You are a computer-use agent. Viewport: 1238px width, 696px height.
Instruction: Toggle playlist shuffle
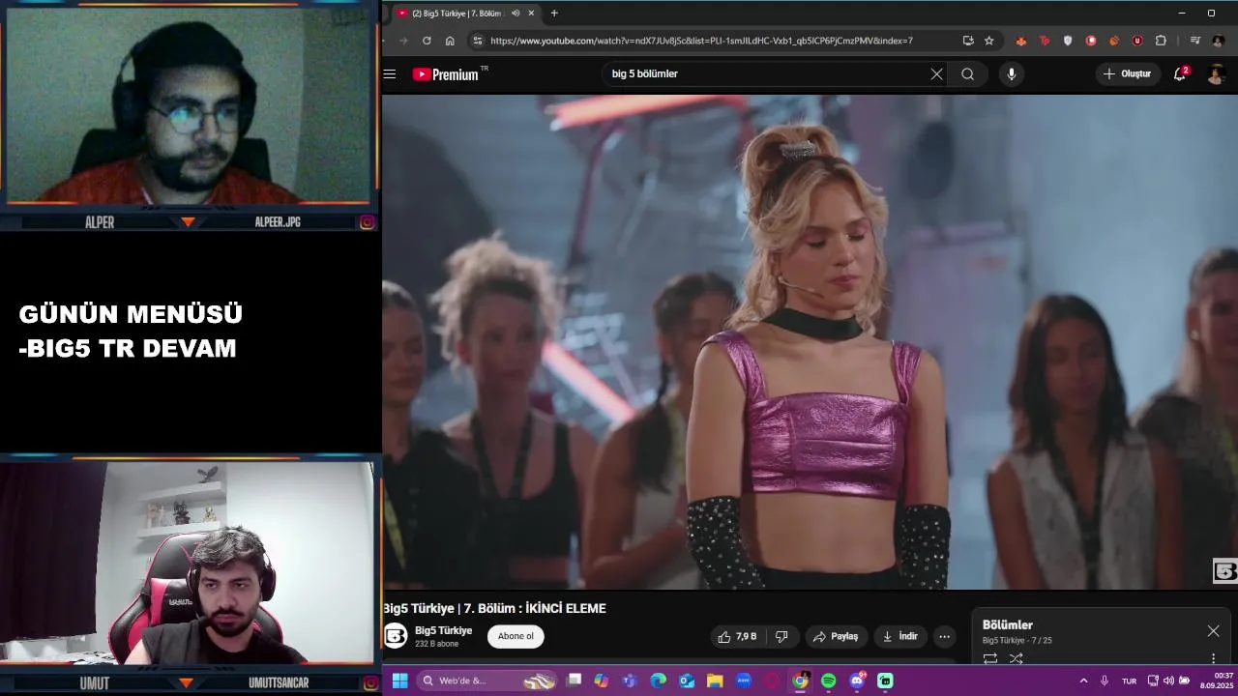point(1017,658)
